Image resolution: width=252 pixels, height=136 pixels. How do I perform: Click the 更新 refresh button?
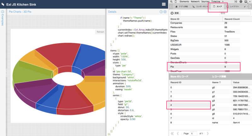[x=175, y=13]
